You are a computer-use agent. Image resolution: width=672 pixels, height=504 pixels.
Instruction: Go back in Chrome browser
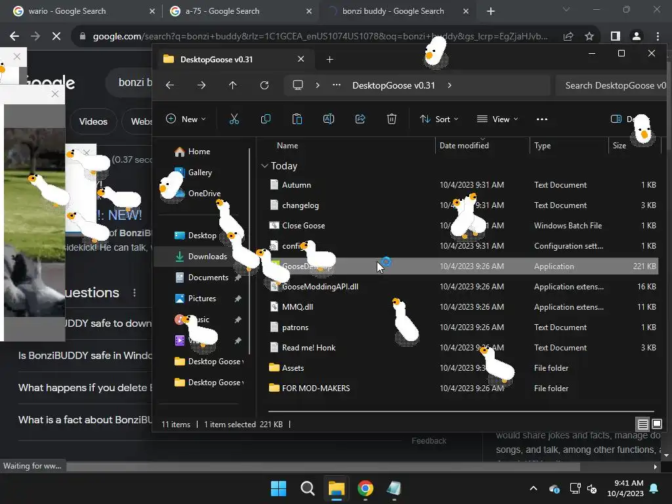click(x=14, y=37)
